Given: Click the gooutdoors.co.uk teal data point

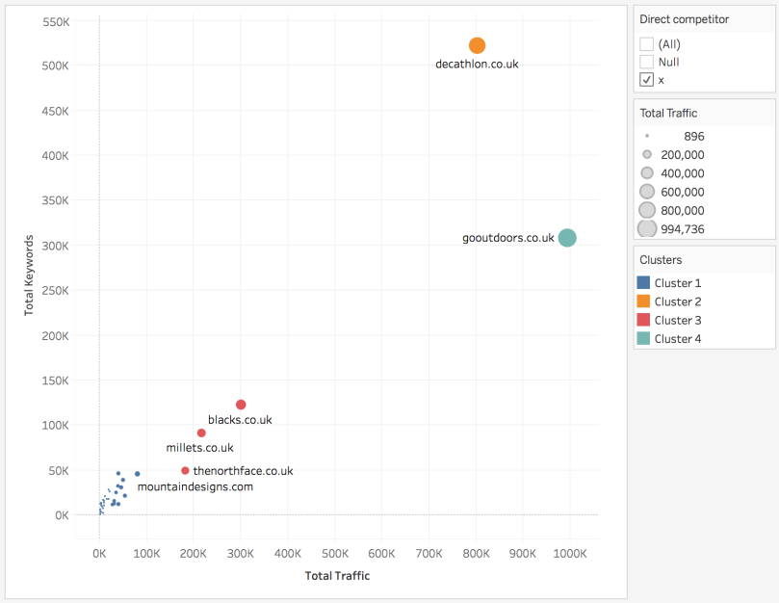Looking at the screenshot, I should pyautogui.click(x=567, y=238).
